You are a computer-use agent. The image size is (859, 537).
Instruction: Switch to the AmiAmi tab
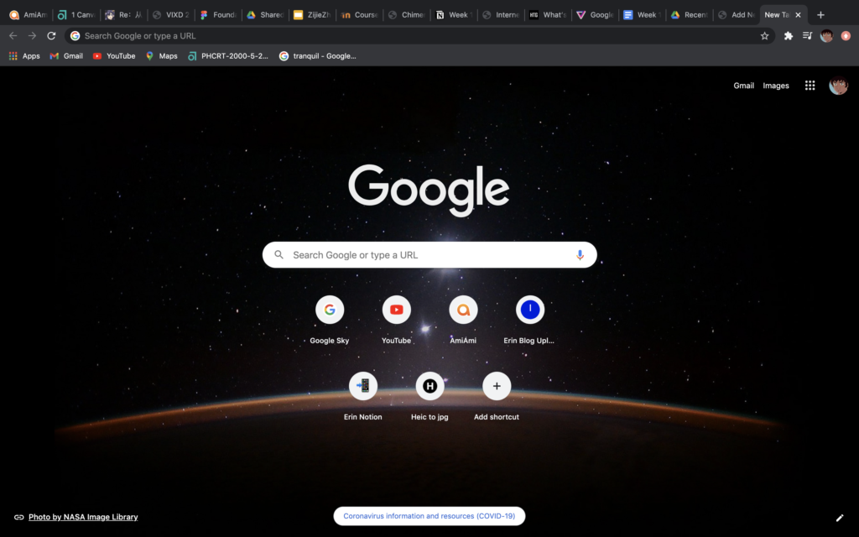click(x=28, y=15)
